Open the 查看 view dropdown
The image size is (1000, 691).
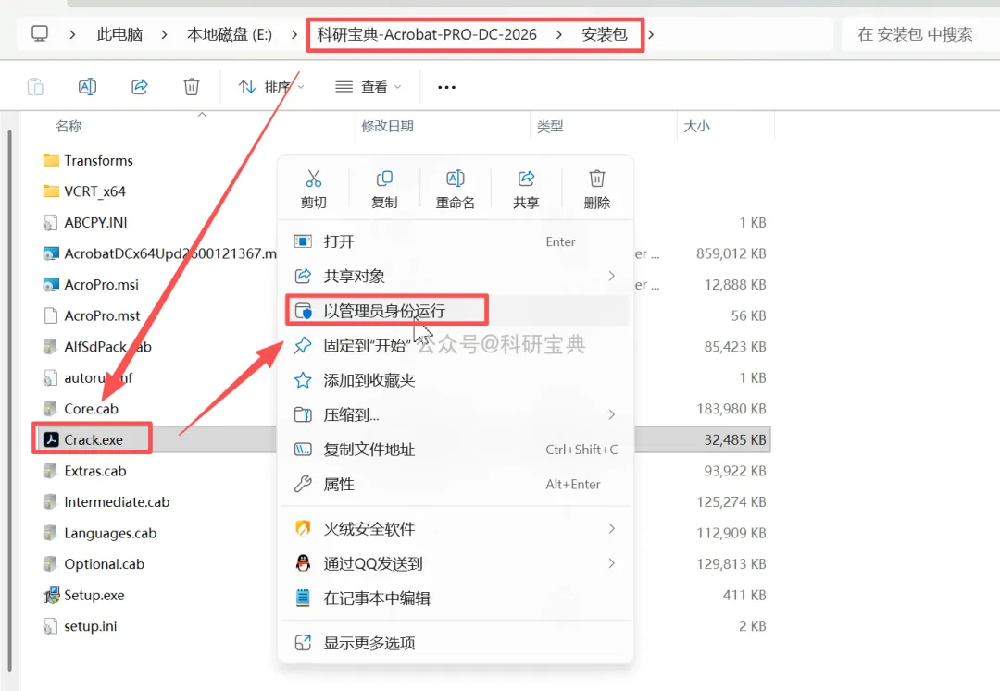click(368, 87)
